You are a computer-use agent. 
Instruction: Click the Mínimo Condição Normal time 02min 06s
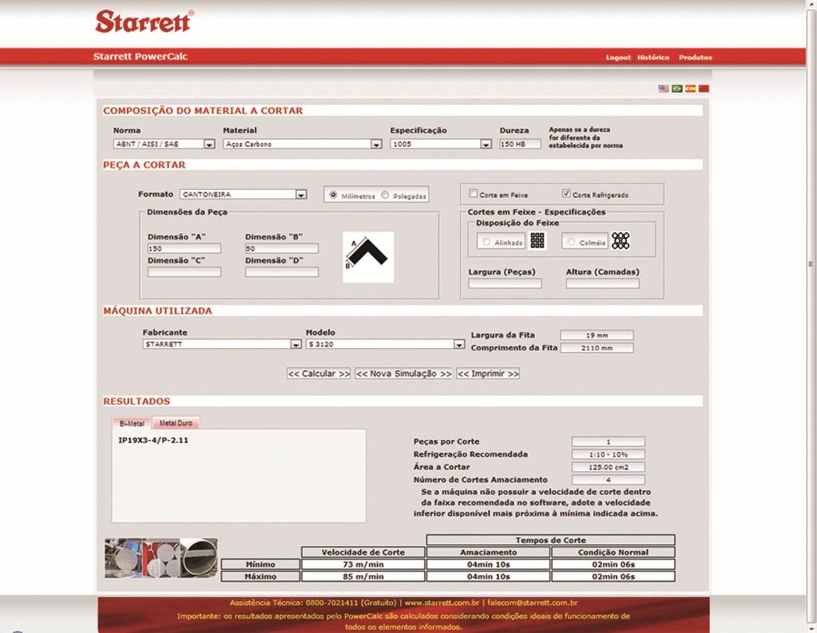[613, 564]
